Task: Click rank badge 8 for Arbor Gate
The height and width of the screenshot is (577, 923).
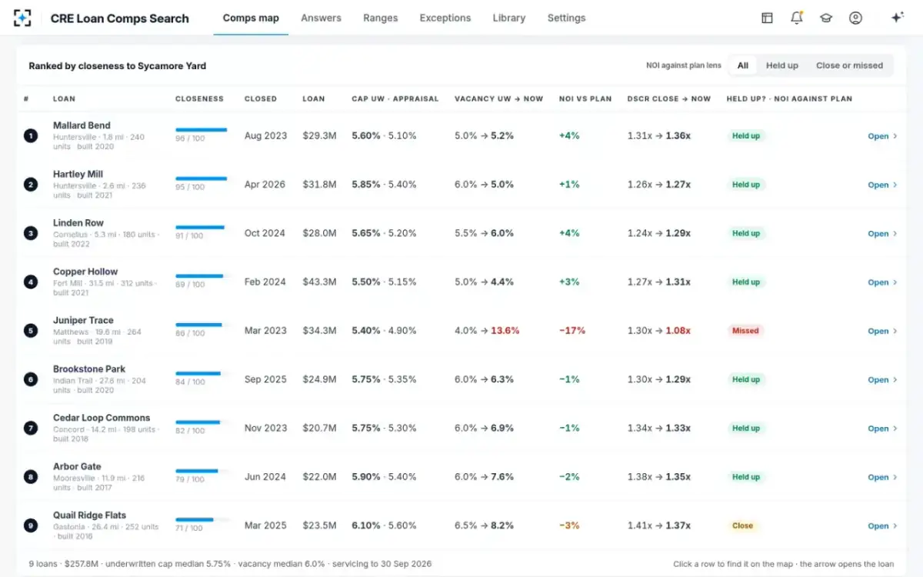Action: [x=31, y=477]
